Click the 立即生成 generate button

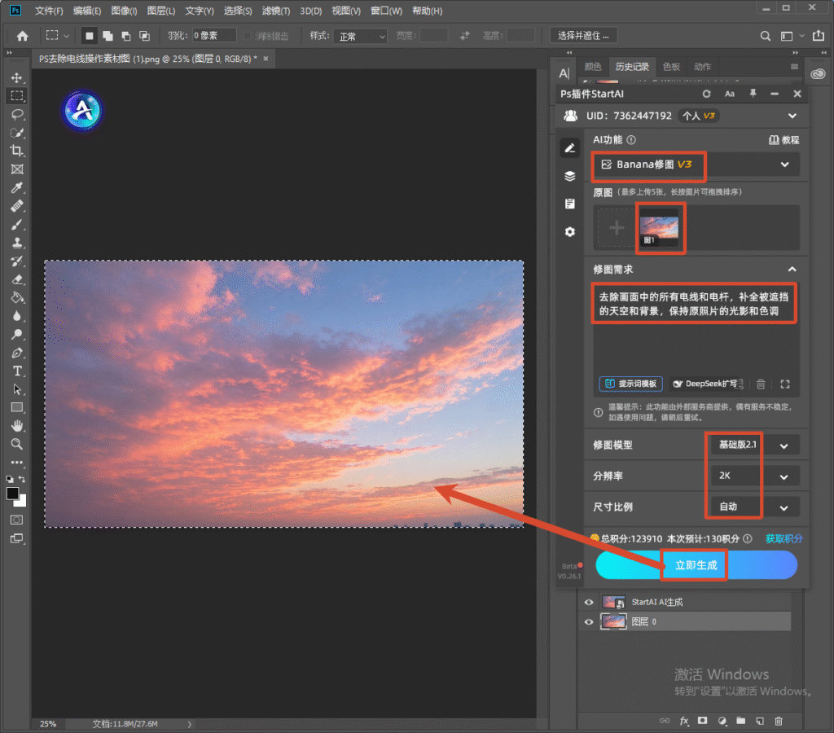(696, 565)
